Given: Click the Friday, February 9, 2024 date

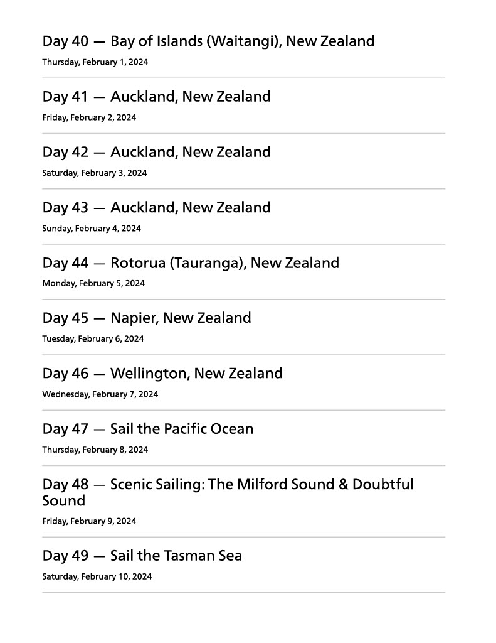Looking at the screenshot, I should coord(89,521).
